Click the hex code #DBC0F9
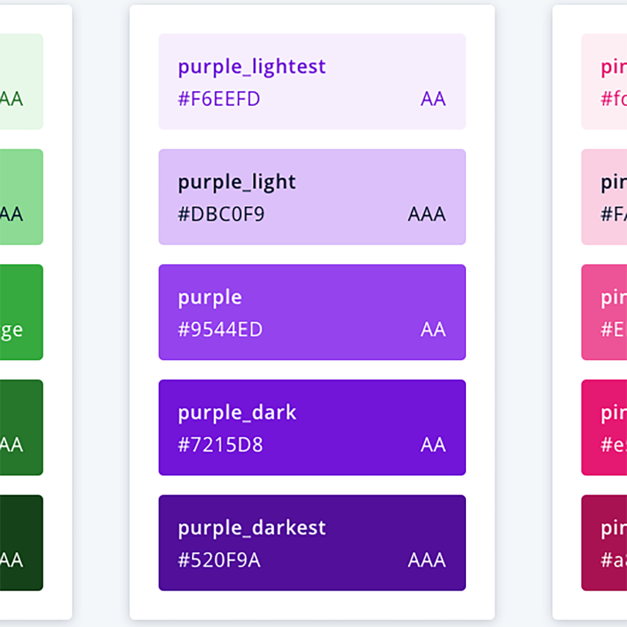 (x=220, y=214)
